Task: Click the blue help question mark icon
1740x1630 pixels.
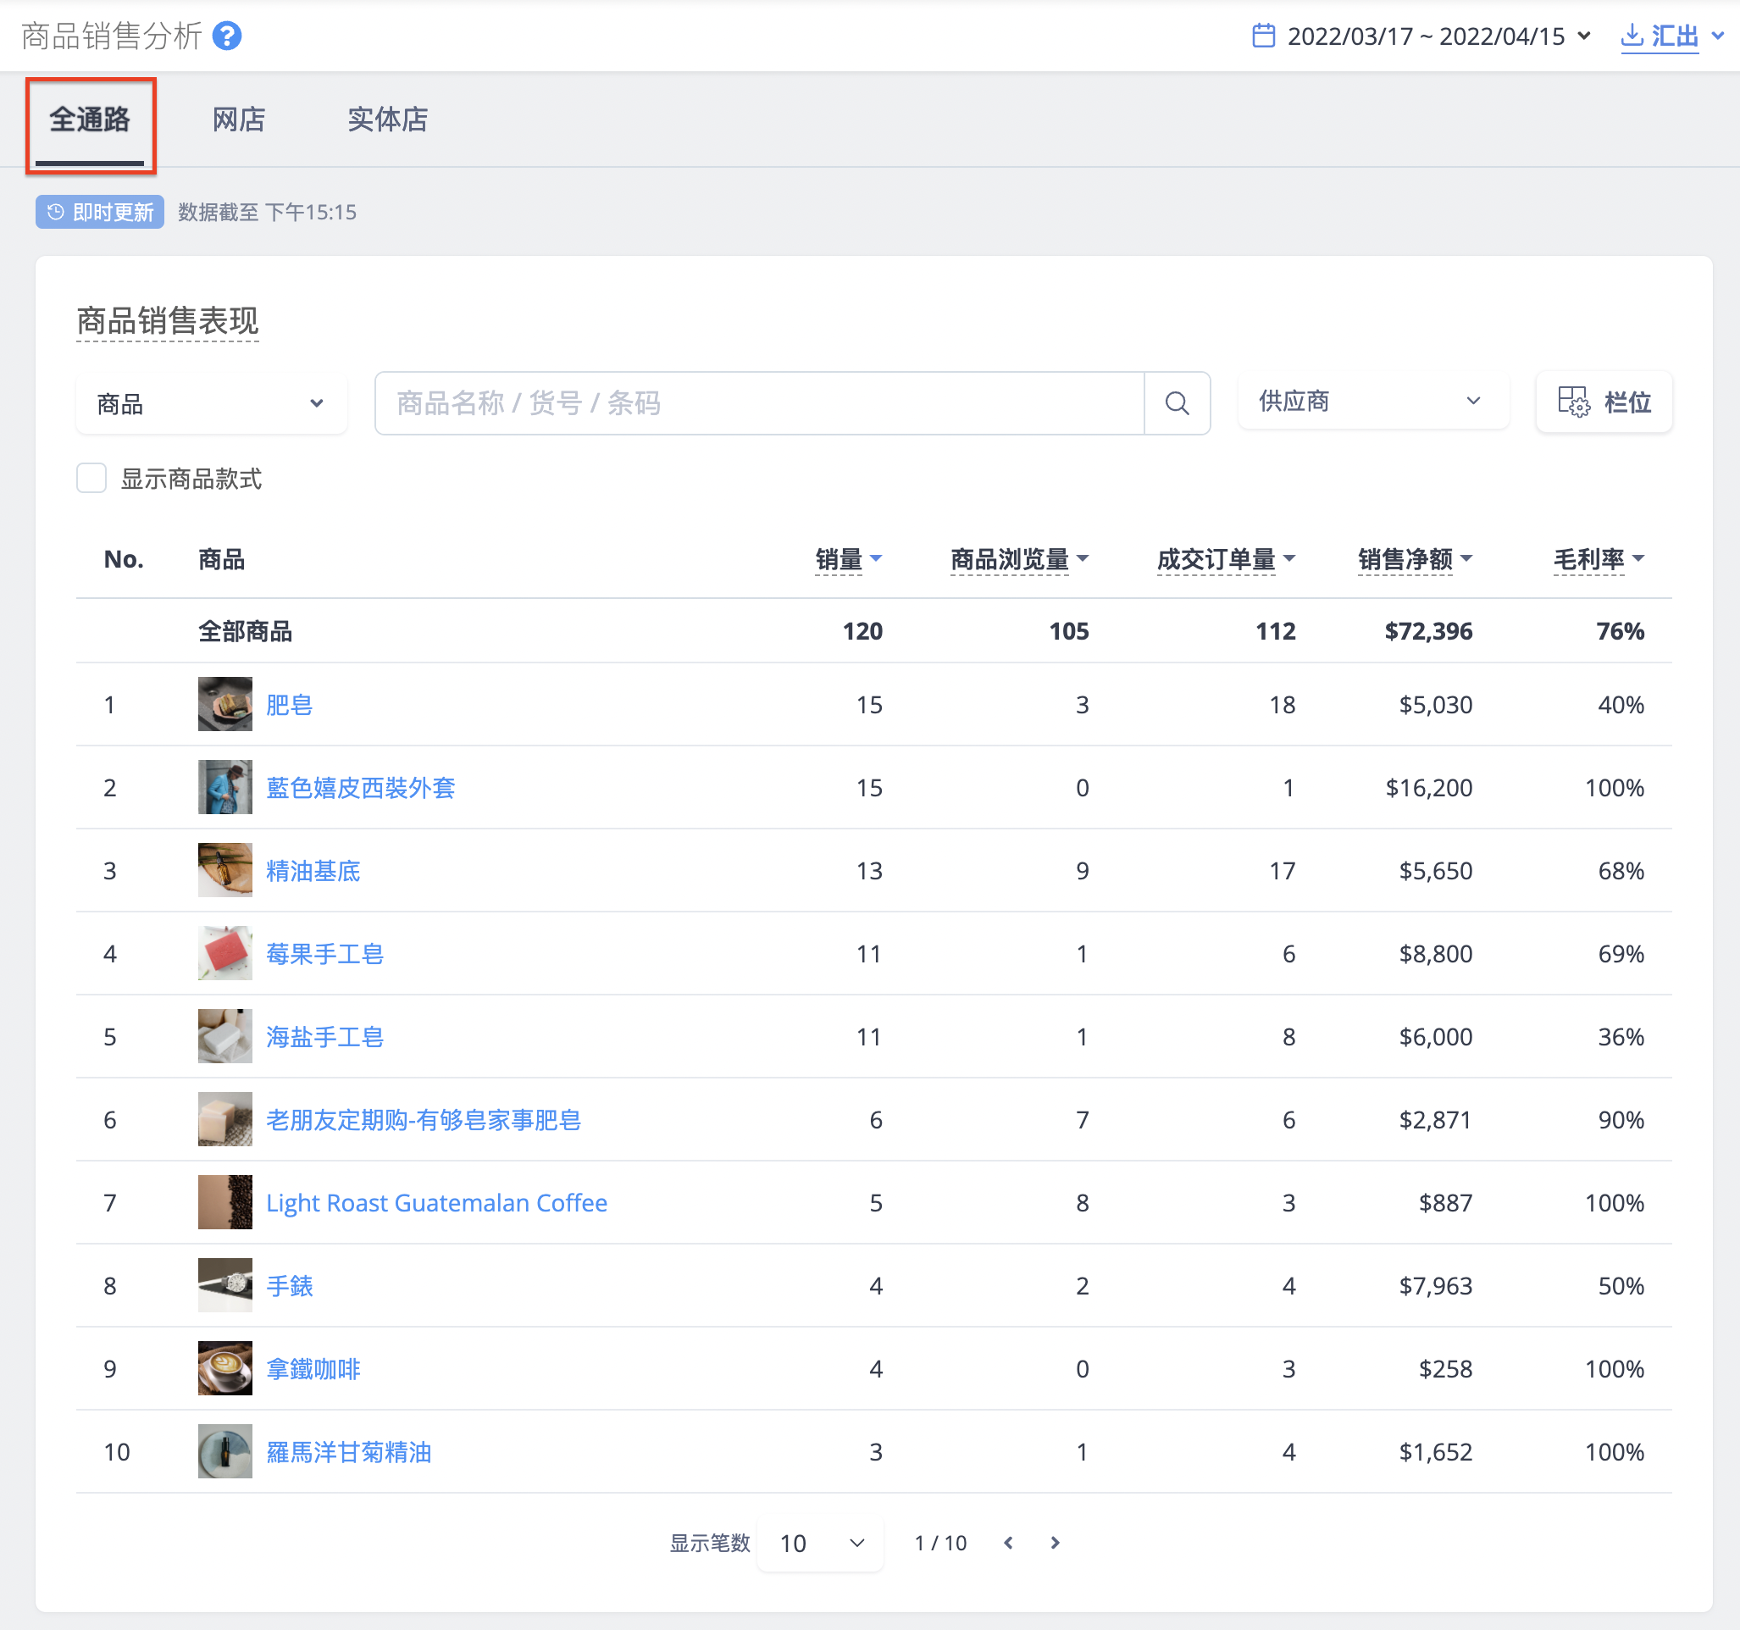Action: pyautogui.click(x=227, y=36)
